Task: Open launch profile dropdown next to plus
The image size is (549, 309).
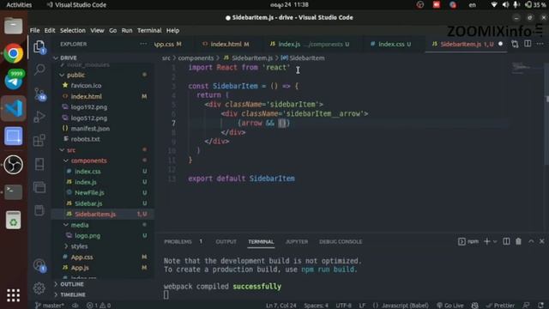Action: click(x=495, y=242)
